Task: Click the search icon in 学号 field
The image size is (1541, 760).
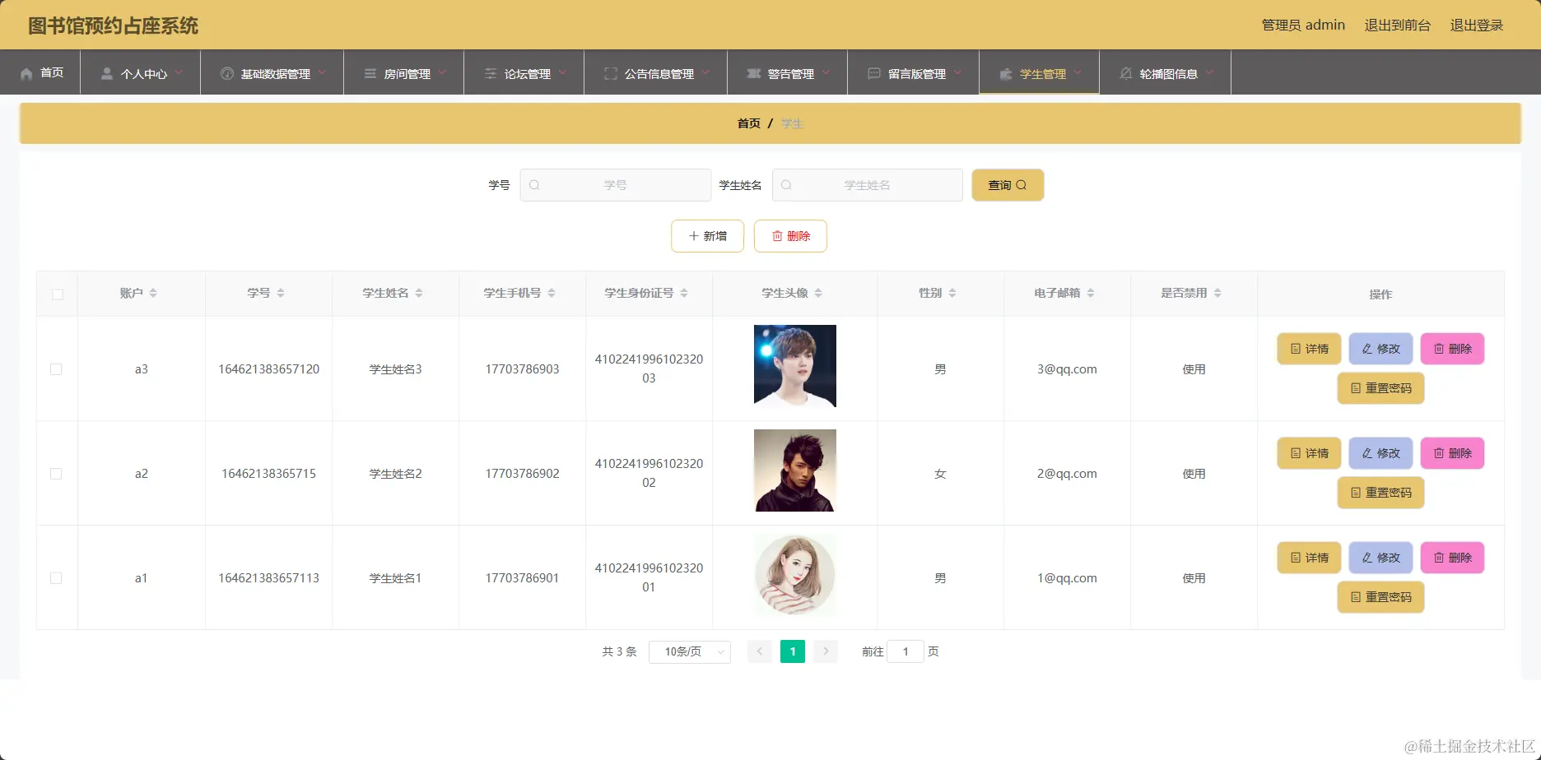Action: [x=534, y=185]
